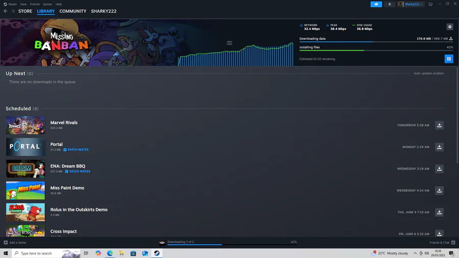Click download-now icon for Marvel Rivals
459x258 pixels.
[x=439, y=125]
